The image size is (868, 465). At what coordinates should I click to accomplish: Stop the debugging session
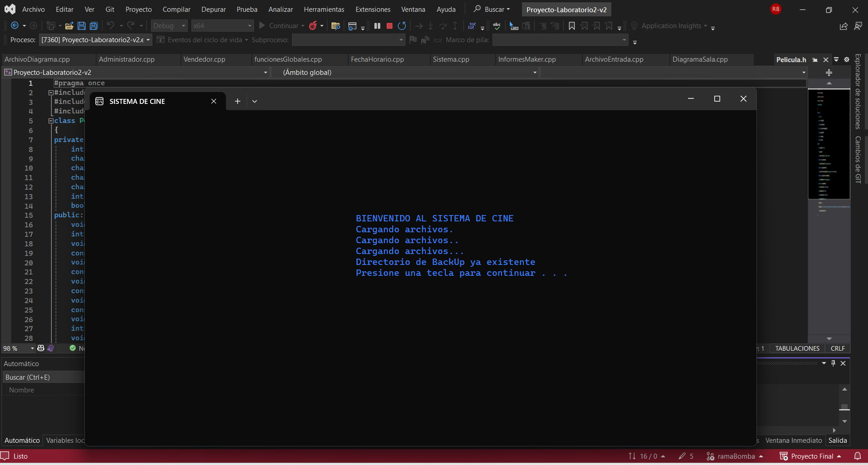pos(389,26)
